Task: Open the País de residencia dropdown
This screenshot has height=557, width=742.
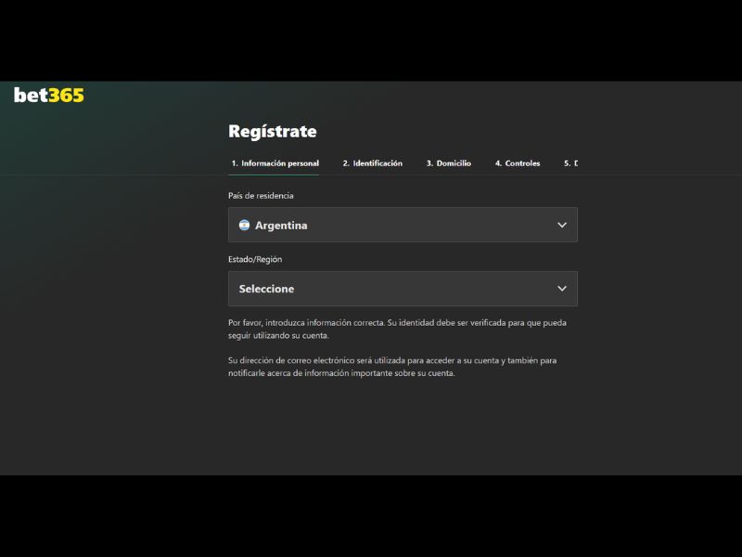Action: [x=403, y=225]
